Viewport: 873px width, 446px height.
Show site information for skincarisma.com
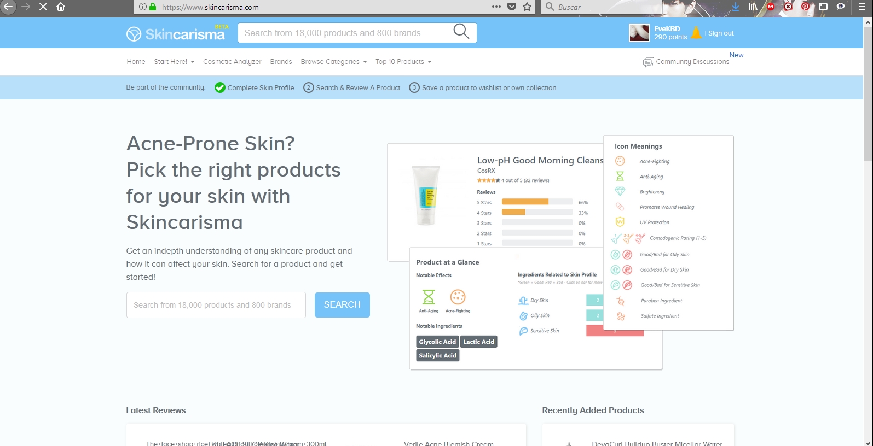(143, 7)
